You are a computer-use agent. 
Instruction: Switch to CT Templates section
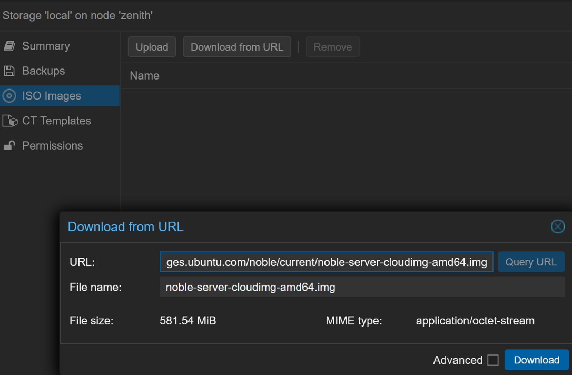click(56, 121)
